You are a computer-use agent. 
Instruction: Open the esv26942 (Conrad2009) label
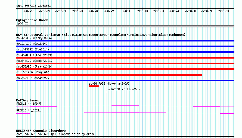(x=33, y=78)
